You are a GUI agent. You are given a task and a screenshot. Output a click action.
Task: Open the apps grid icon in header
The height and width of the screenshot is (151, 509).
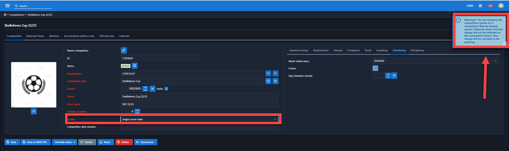pyautogui.click(x=480, y=6)
